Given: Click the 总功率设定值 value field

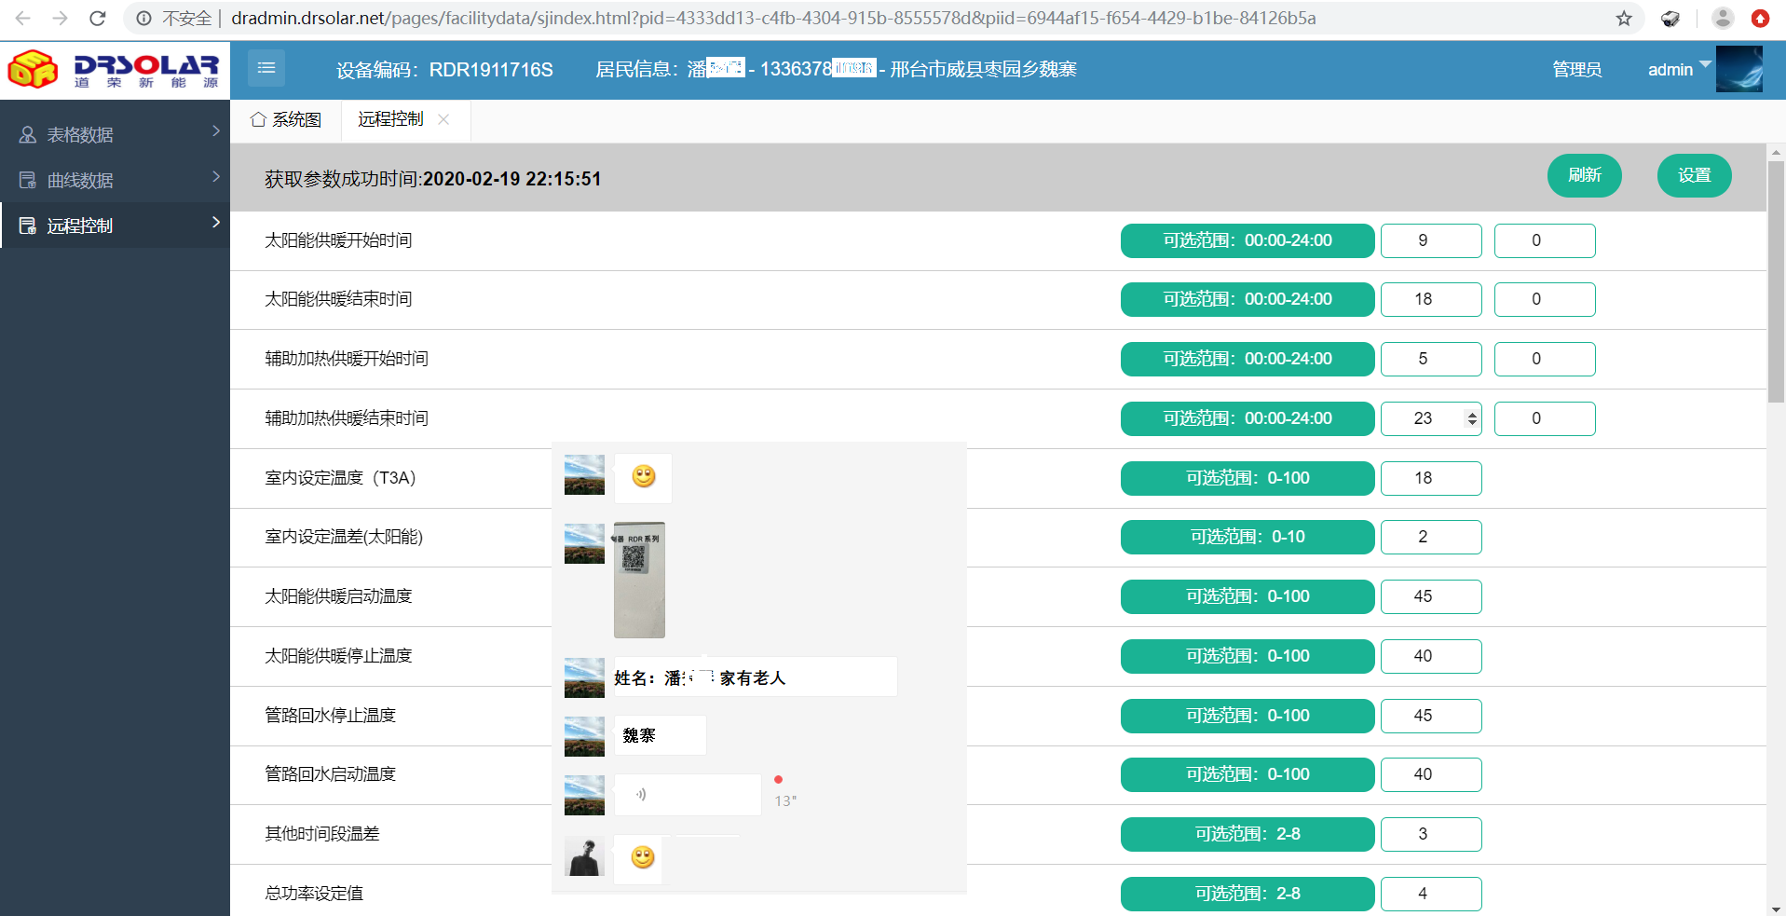Looking at the screenshot, I should (1431, 894).
